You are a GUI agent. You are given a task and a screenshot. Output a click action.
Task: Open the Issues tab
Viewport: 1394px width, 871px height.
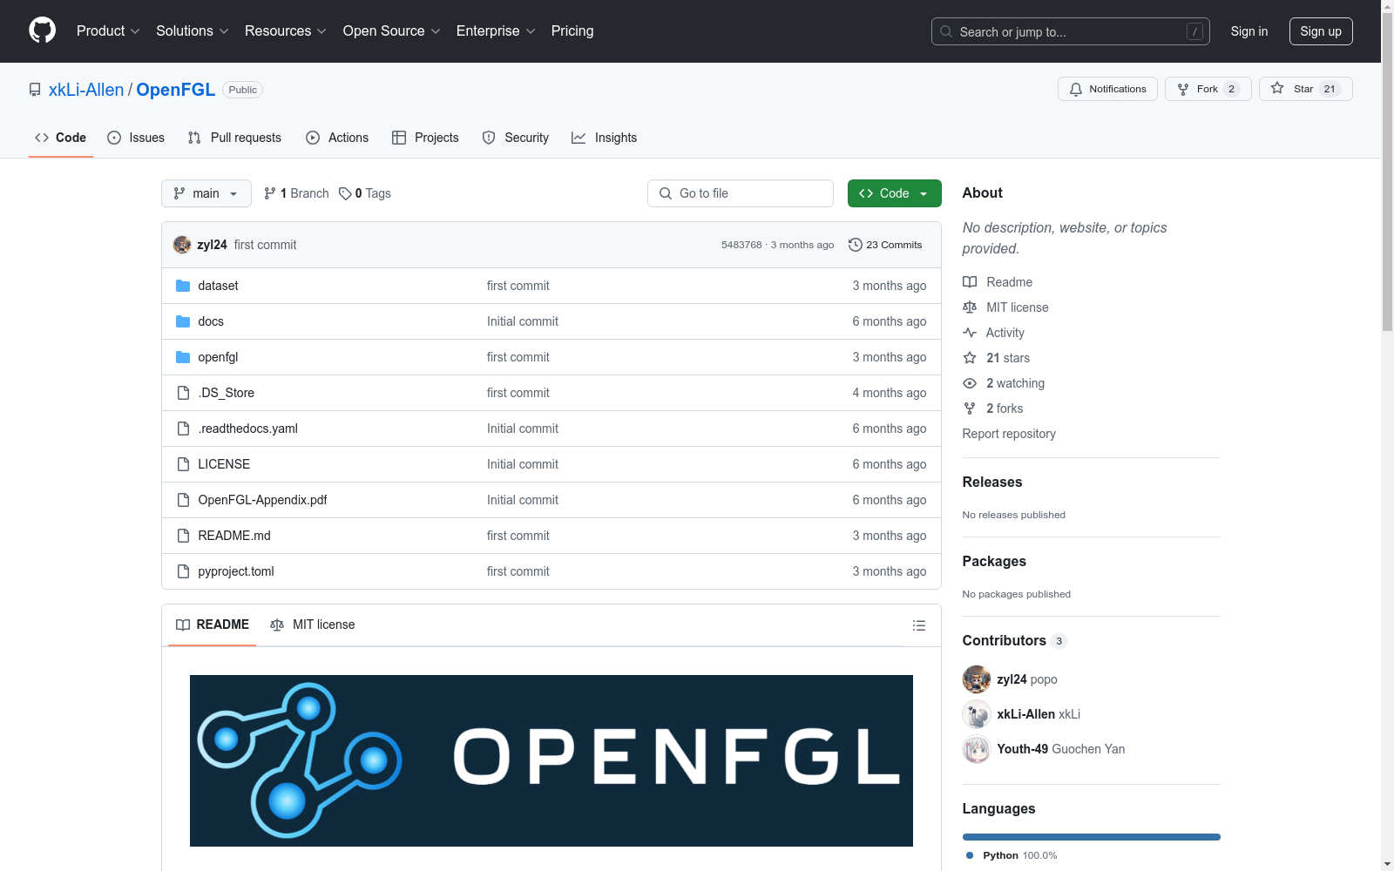(x=136, y=138)
